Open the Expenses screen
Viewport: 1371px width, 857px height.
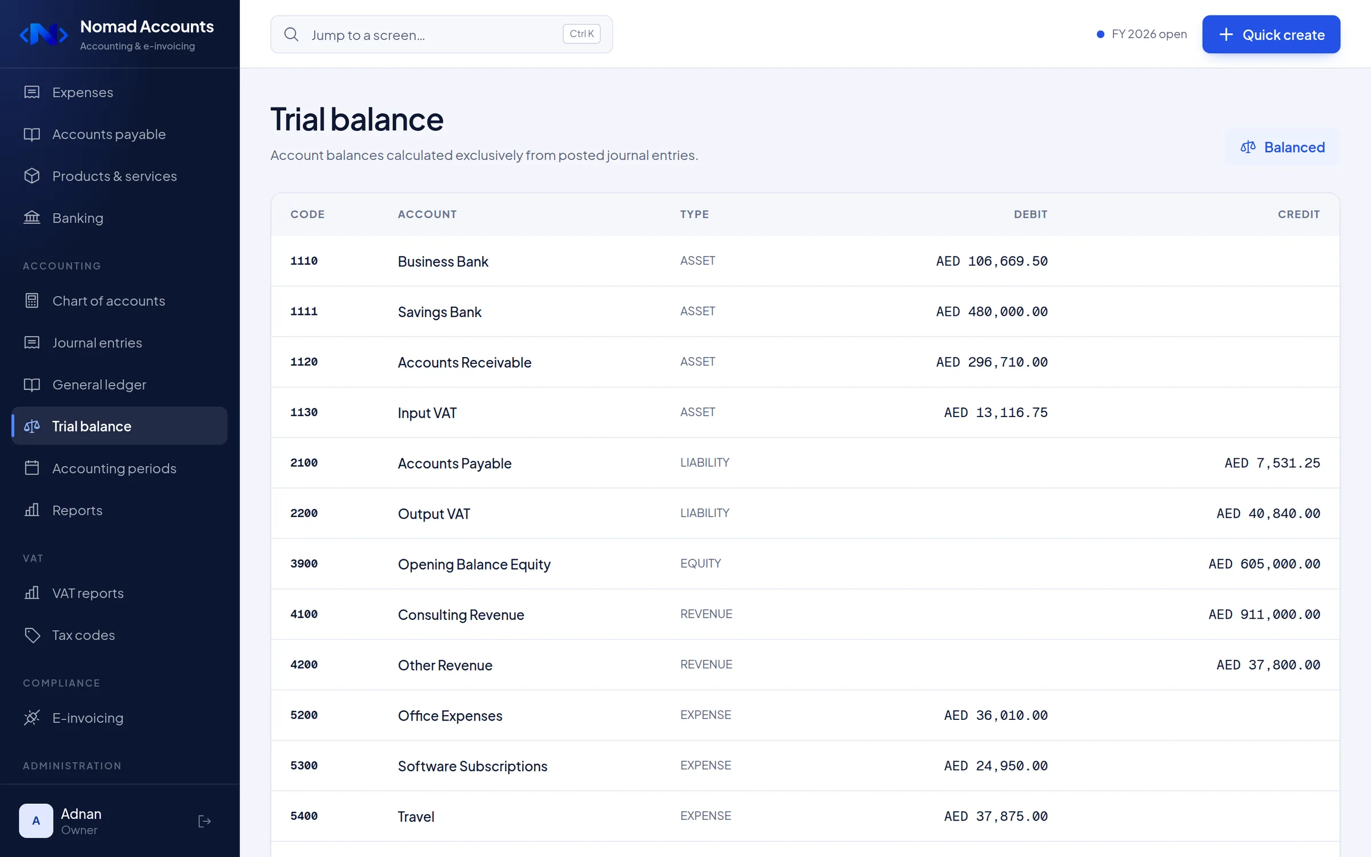119,92
